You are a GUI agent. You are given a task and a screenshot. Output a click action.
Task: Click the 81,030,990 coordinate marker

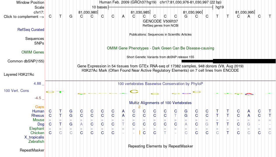pyautogui.click(x=192, y=12)
